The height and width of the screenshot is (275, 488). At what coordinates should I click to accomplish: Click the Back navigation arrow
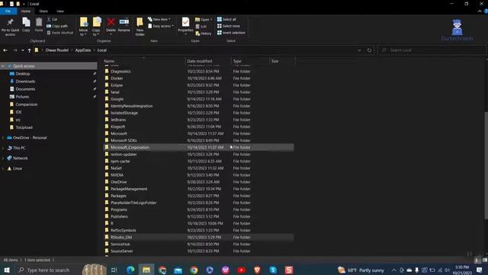click(x=5, y=50)
